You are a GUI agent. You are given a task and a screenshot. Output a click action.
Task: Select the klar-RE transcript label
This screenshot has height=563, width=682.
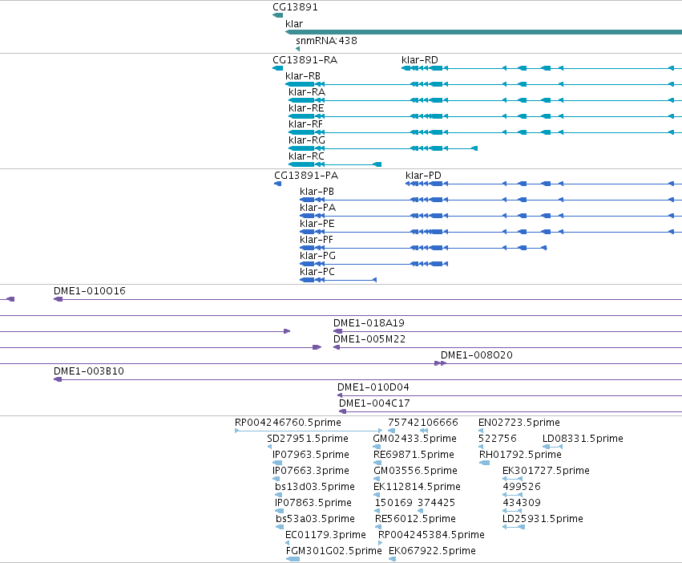coord(306,108)
